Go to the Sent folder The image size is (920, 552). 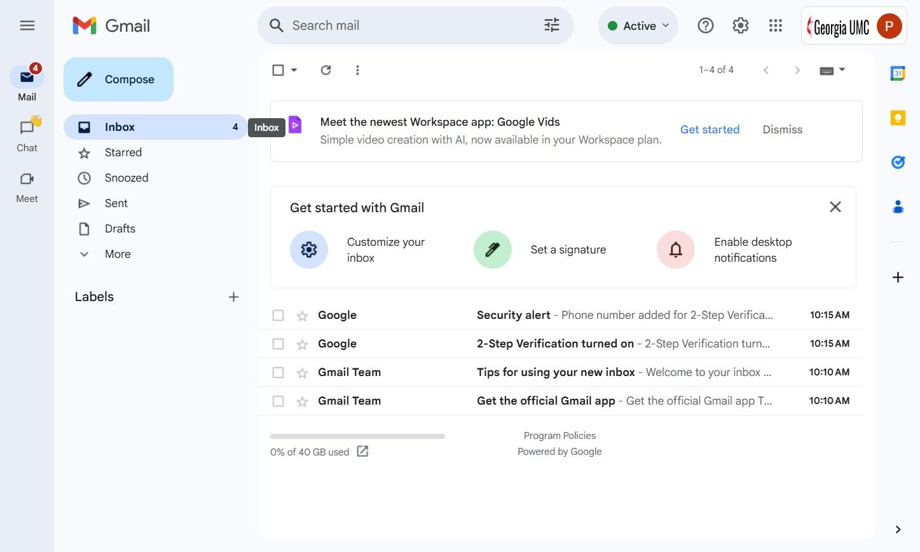[x=116, y=203]
